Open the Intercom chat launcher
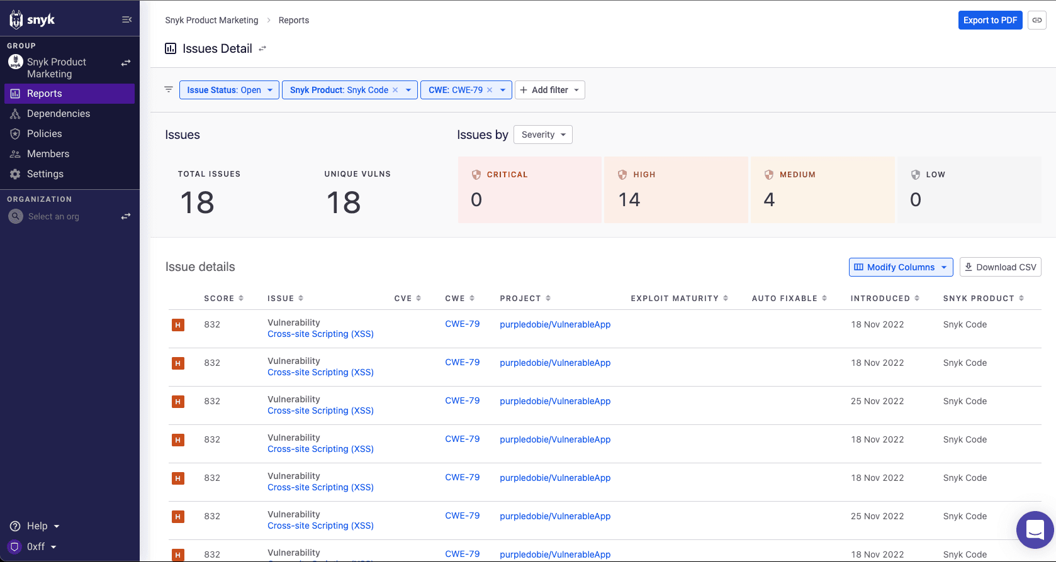Viewport: 1056px width, 562px height. pyautogui.click(x=1035, y=529)
